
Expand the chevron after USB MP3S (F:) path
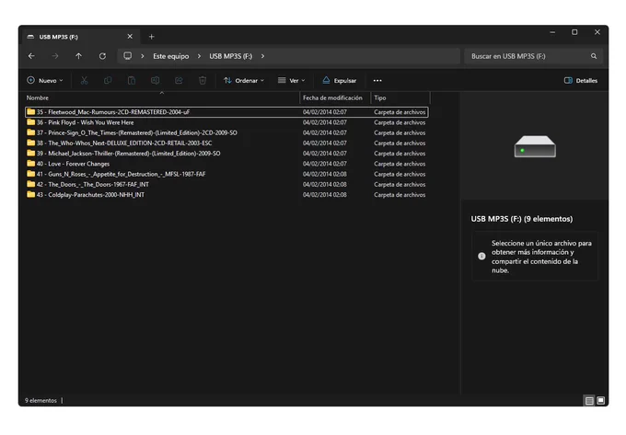[262, 56]
